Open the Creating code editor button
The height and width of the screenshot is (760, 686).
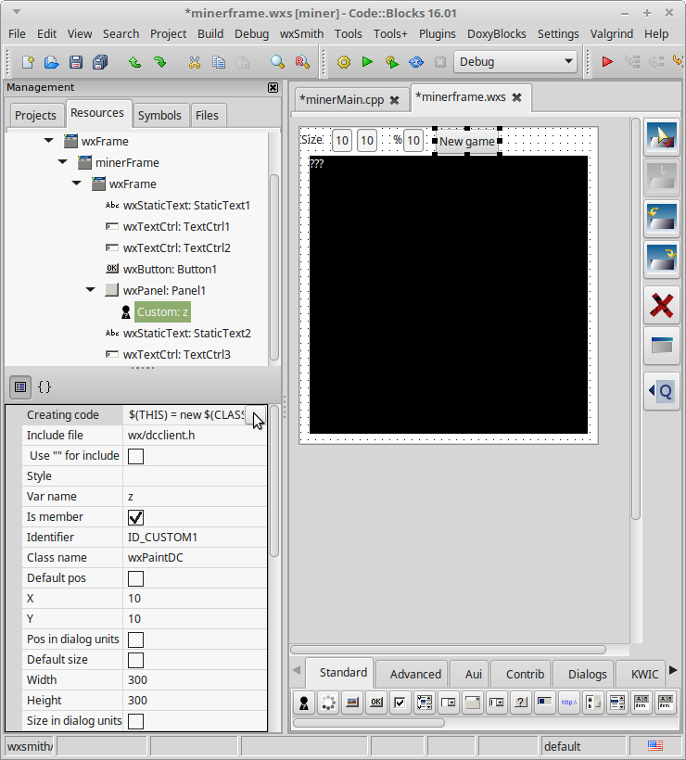(x=256, y=415)
